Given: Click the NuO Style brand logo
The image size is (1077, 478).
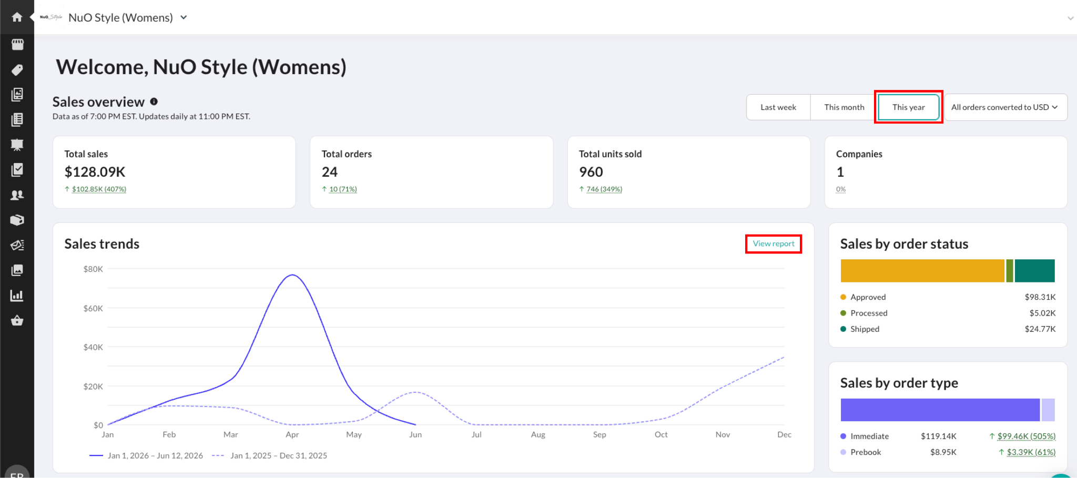Looking at the screenshot, I should tap(51, 17).
